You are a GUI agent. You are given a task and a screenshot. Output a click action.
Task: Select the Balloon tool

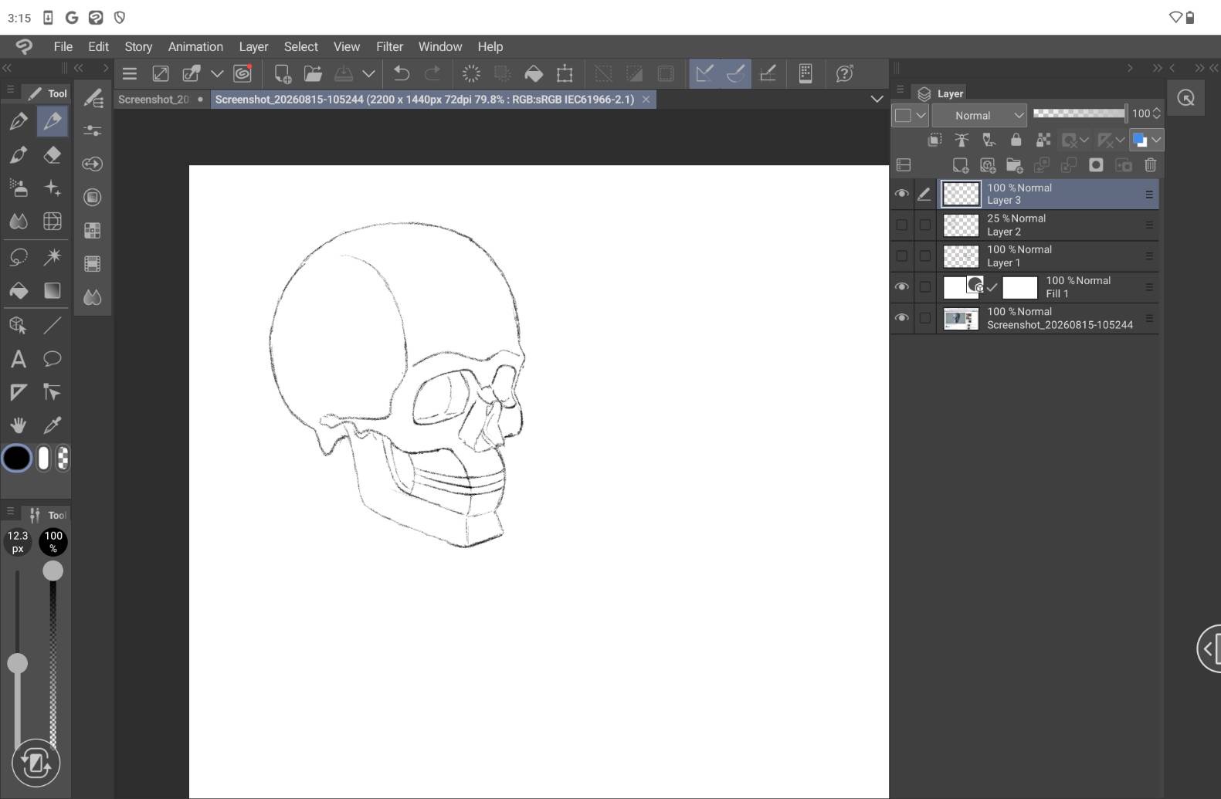pos(53,359)
